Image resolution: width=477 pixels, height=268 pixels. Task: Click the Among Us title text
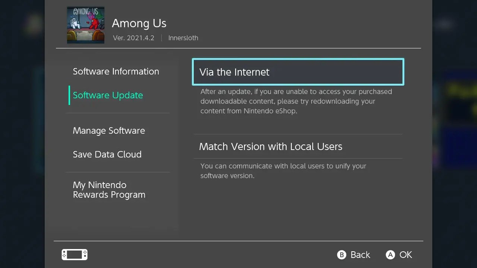coord(139,23)
